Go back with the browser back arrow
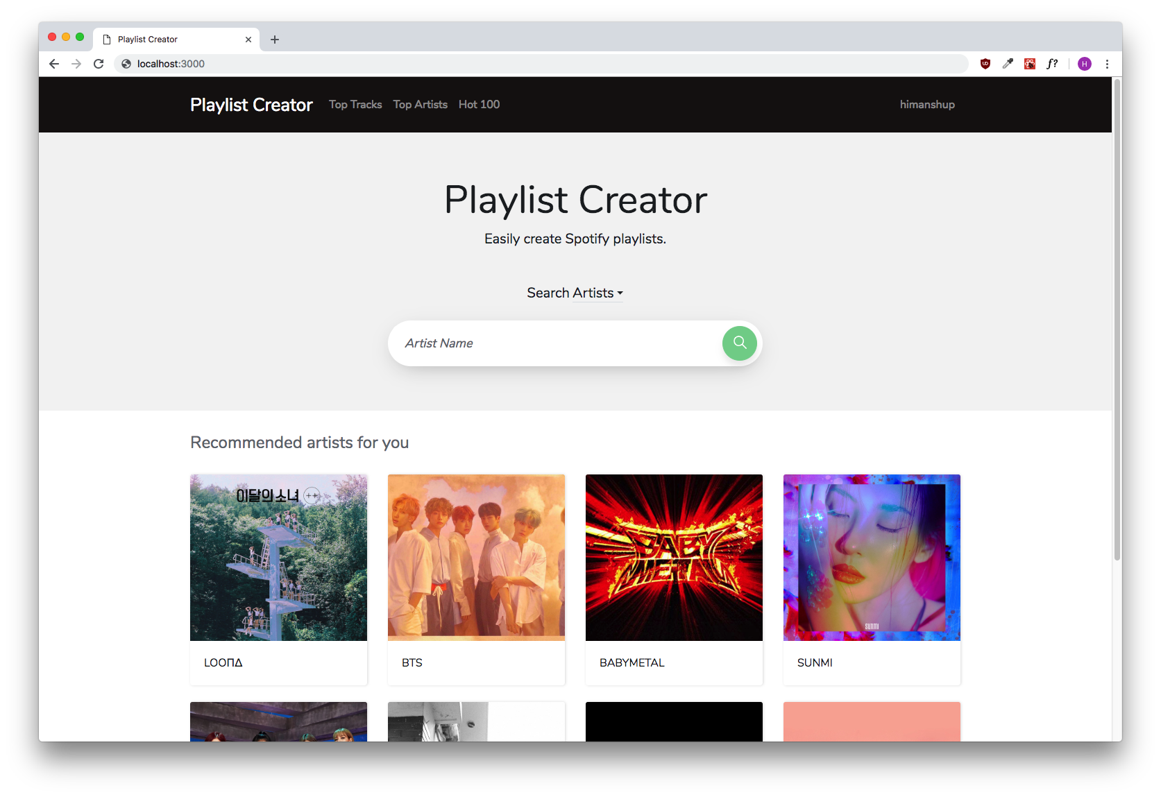This screenshot has width=1161, height=797. tap(54, 64)
